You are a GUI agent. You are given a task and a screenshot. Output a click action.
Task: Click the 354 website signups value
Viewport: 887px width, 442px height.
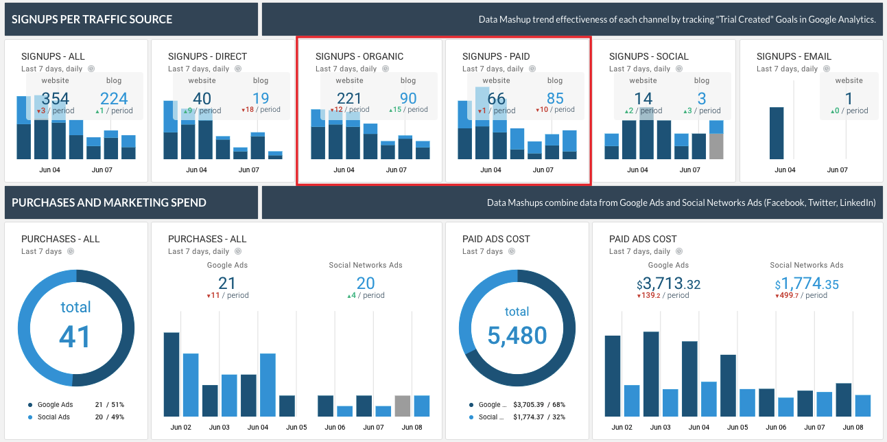coord(55,99)
